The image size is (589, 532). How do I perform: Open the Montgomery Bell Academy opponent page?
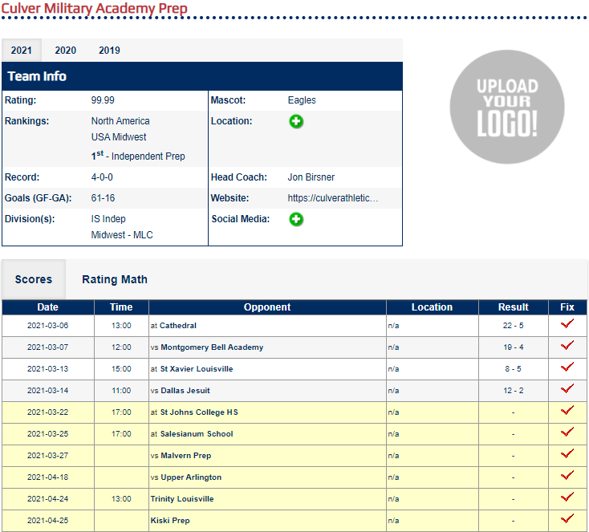pos(212,347)
